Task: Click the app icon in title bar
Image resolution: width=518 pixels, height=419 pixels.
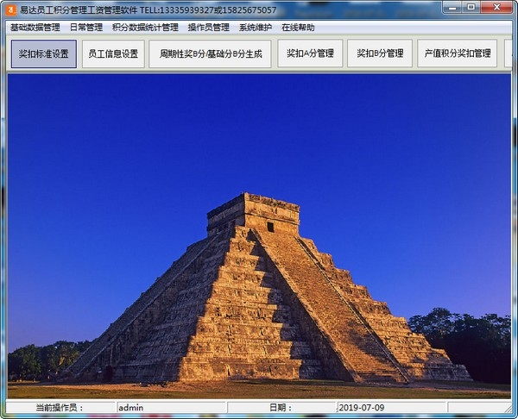Action: tap(10, 9)
